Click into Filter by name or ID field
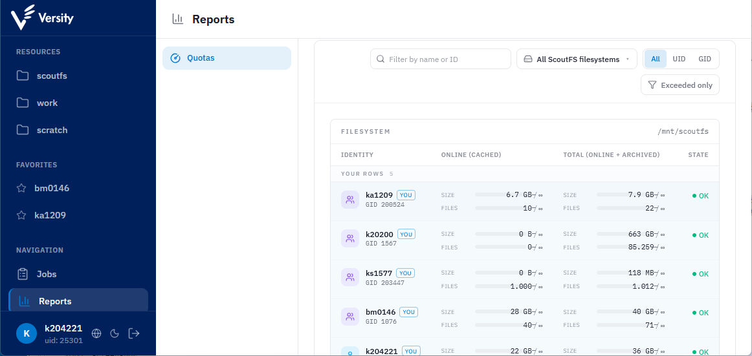The image size is (752, 356). pyautogui.click(x=440, y=59)
